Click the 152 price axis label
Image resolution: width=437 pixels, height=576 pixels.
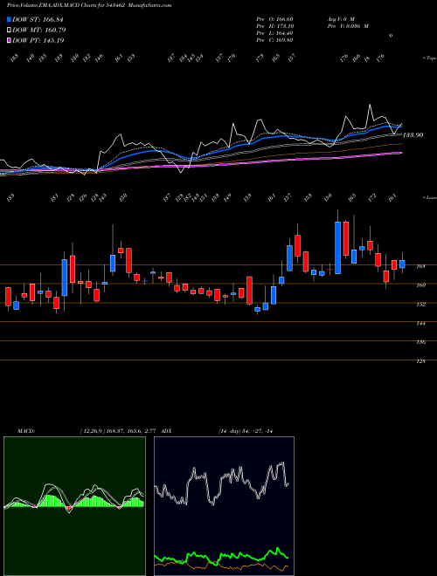(x=420, y=305)
